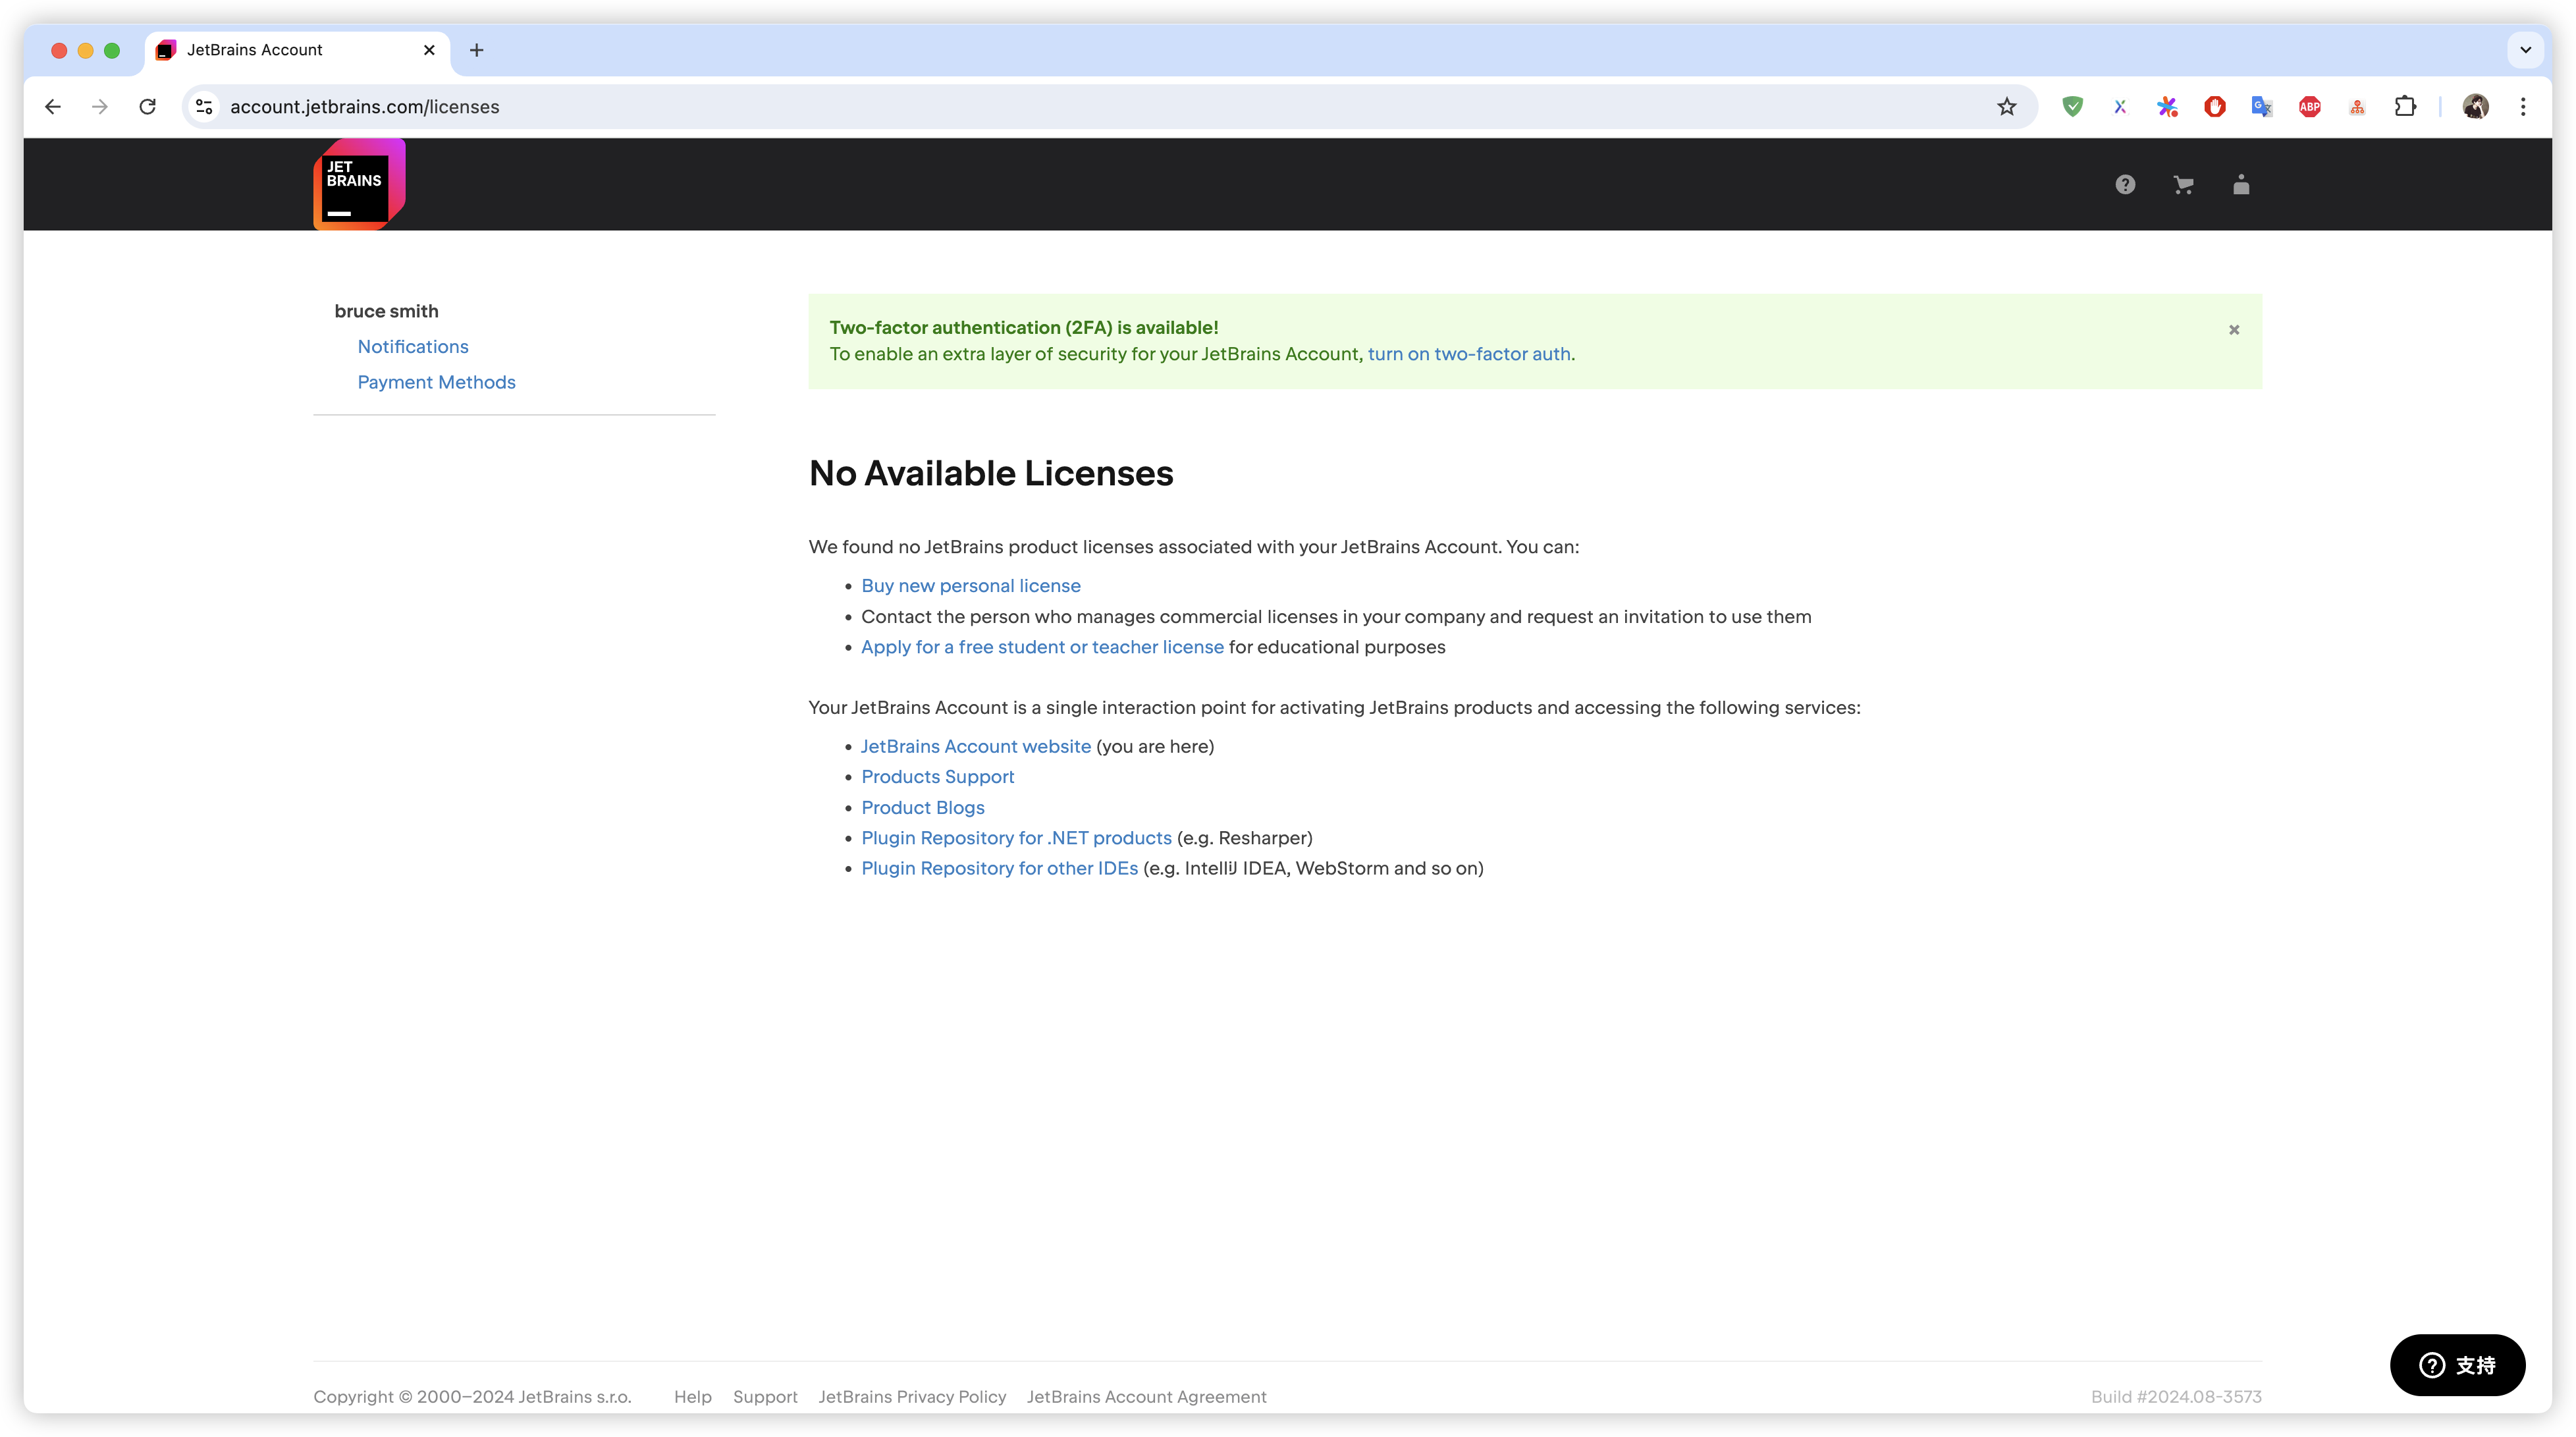Reload the page
Screen dimensions: 2576x1437
[148, 107]
